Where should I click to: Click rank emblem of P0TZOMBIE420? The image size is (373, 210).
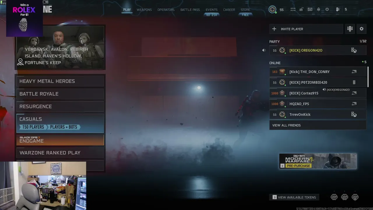(282, 83)
